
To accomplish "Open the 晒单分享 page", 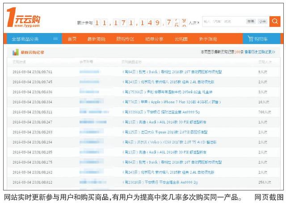I will click(154, 39).
